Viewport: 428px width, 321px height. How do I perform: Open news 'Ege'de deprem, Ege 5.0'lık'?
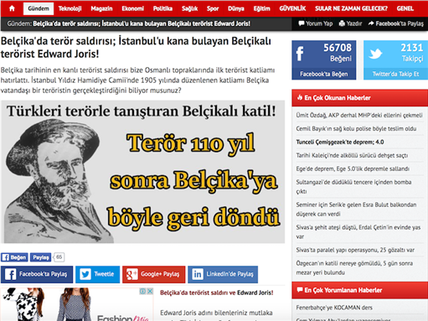pyautogui.click(x=353, y=168)
